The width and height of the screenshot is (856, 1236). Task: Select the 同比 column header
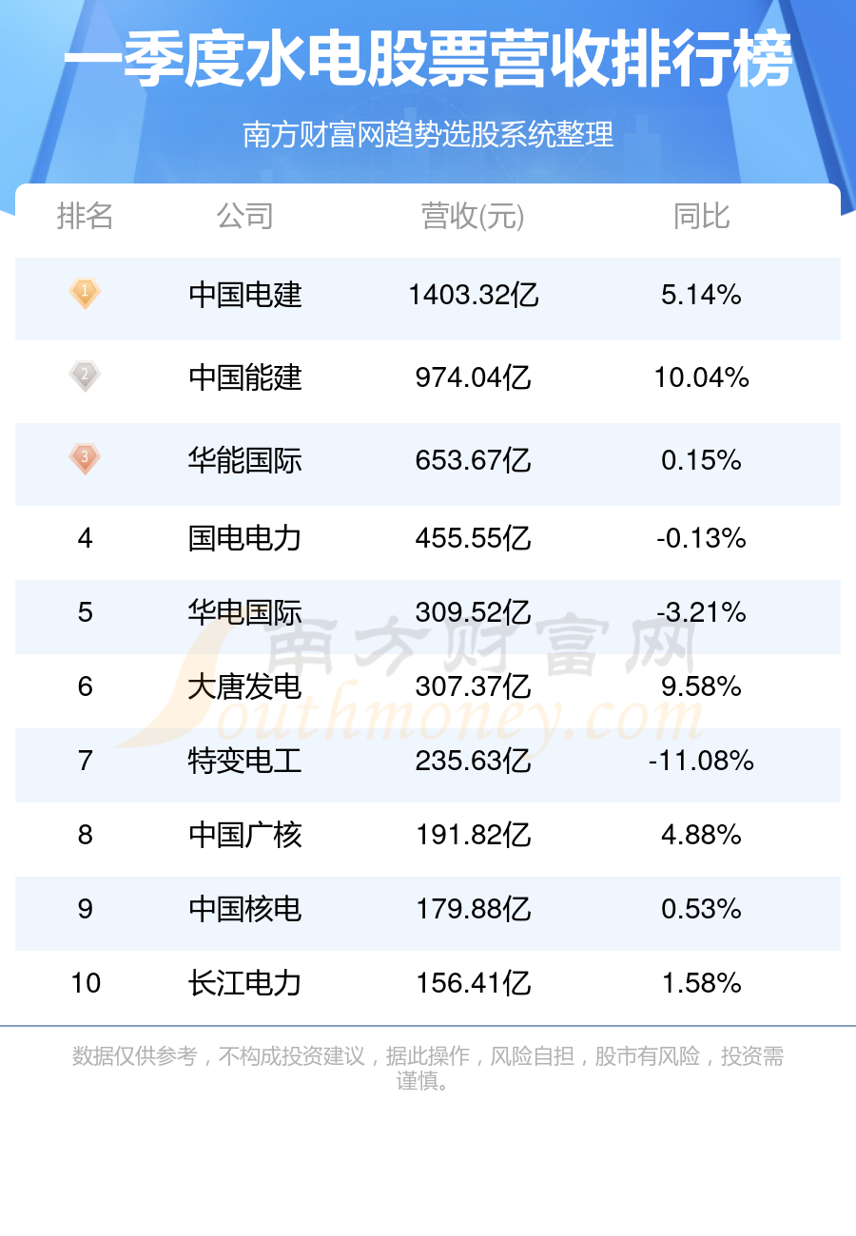701,217
